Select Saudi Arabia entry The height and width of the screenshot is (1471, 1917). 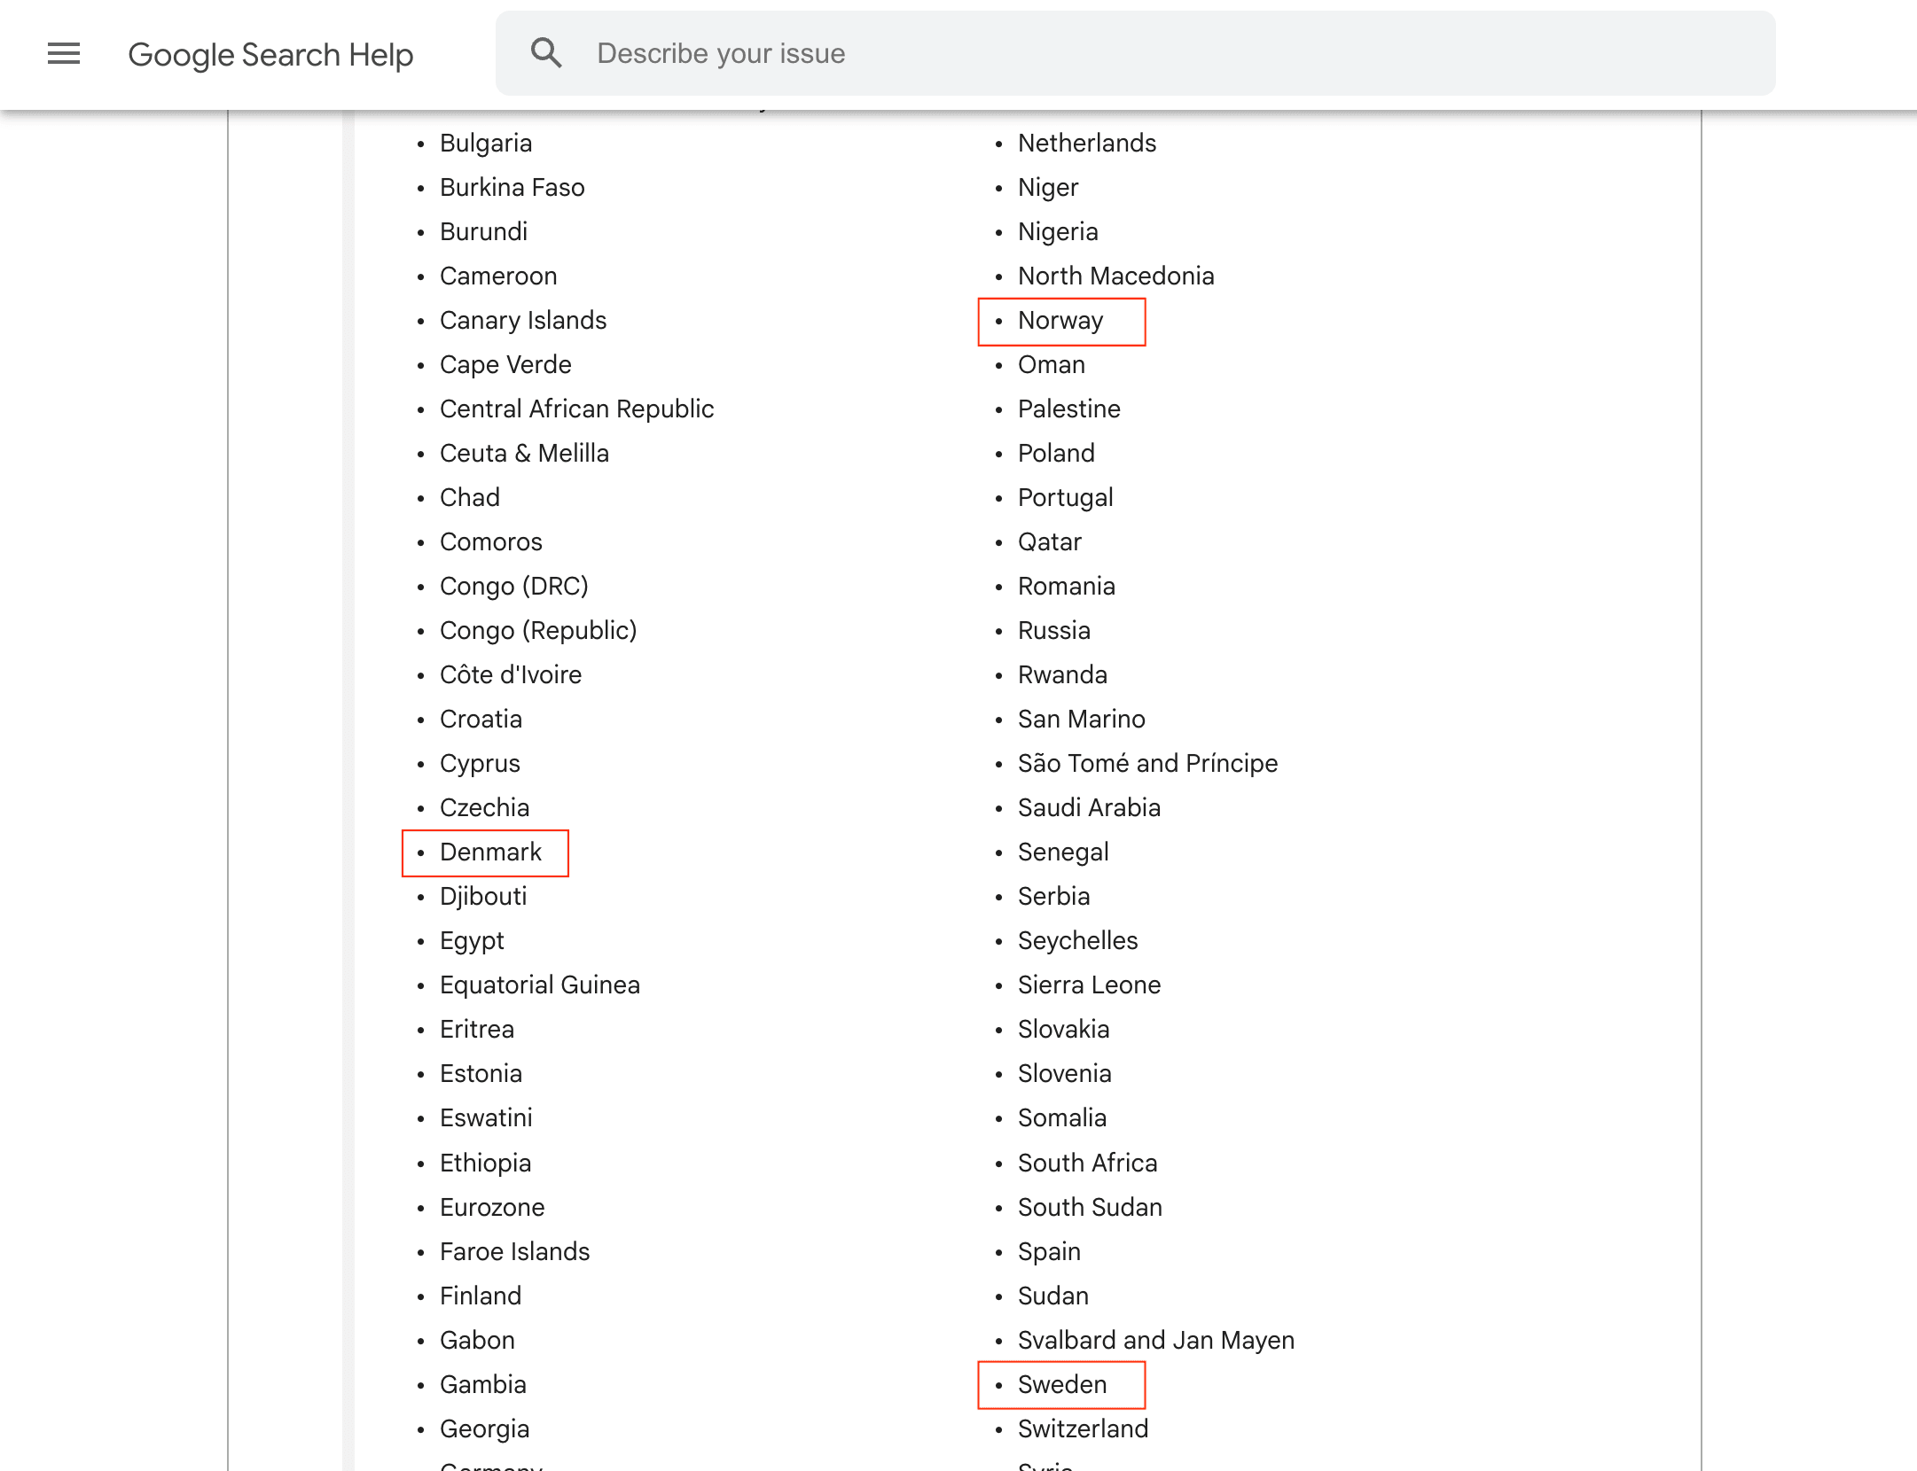point(1089,807)
